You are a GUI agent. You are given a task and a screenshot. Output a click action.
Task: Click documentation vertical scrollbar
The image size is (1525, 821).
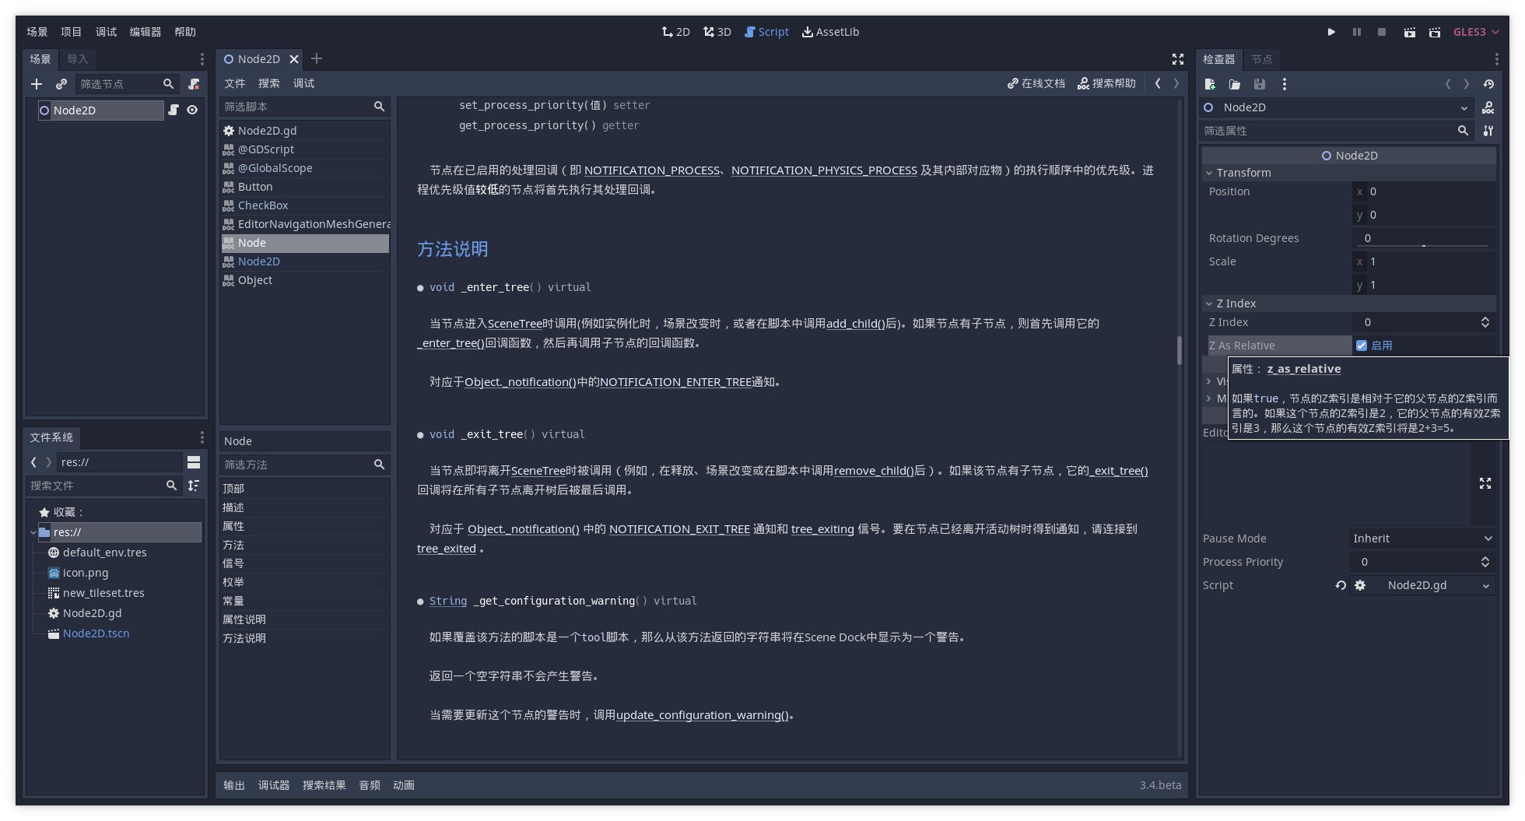(x=1180, y=350)
